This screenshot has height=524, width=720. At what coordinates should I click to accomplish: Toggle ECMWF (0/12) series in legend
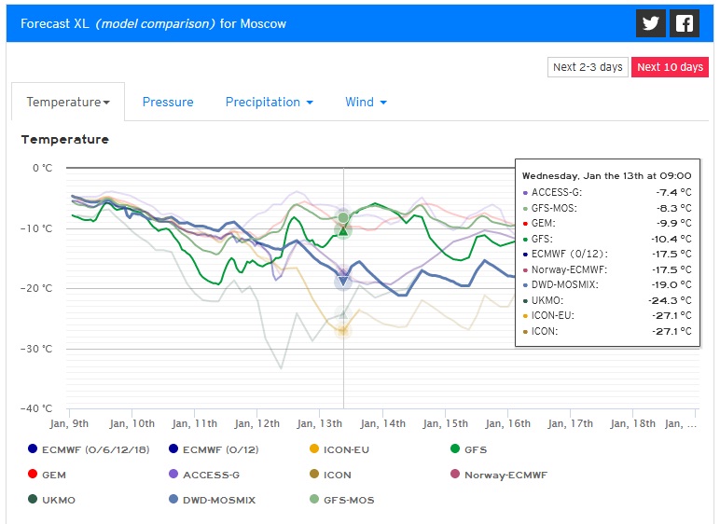click(214, 449)
